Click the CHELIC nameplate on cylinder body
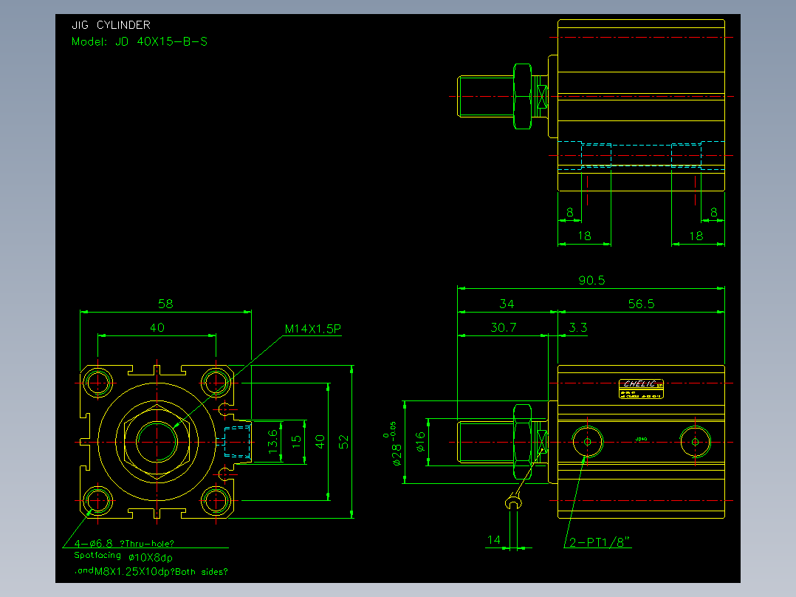Screen dimensions: 796x597 641,389
